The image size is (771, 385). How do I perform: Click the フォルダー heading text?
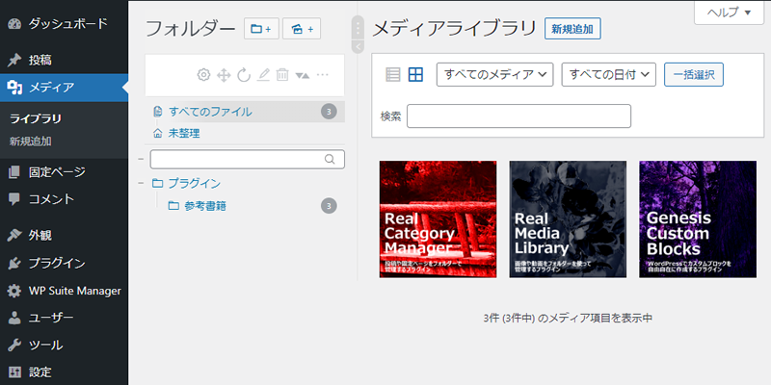(191, 29)
